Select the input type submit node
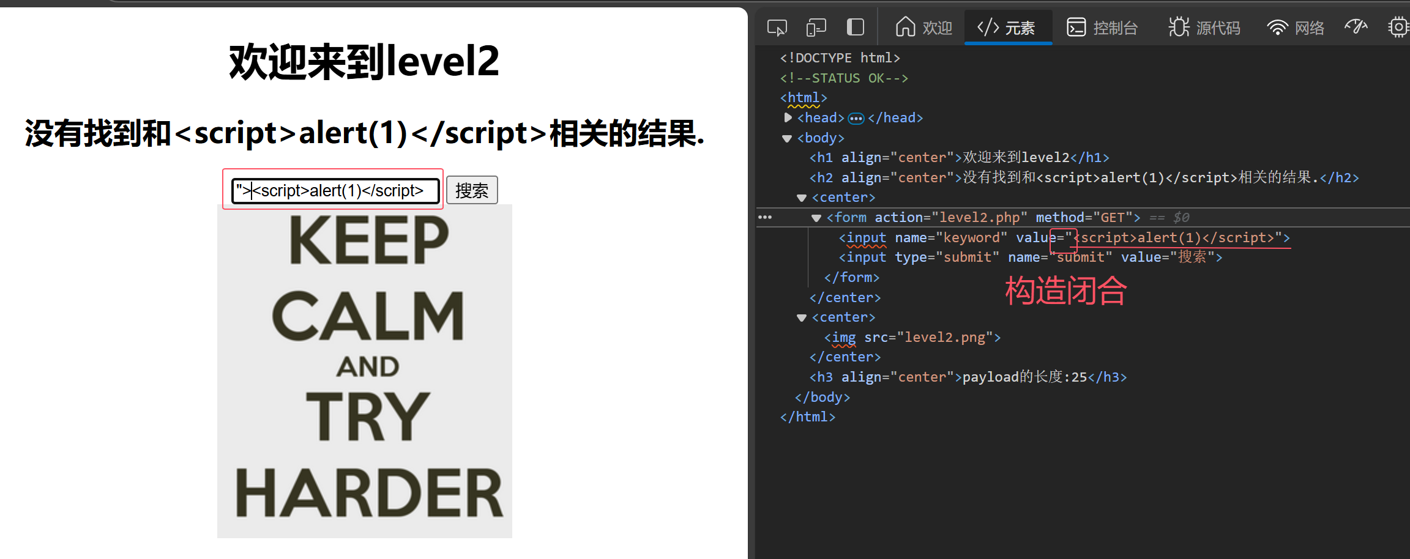 pos(1031,257)
